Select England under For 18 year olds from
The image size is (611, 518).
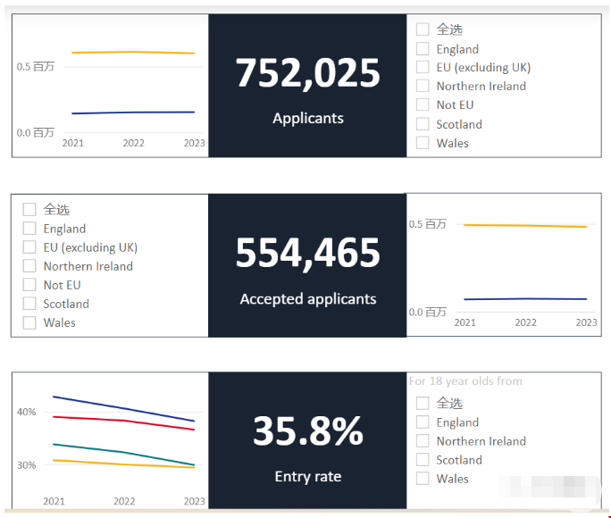(x=423, y=422)
